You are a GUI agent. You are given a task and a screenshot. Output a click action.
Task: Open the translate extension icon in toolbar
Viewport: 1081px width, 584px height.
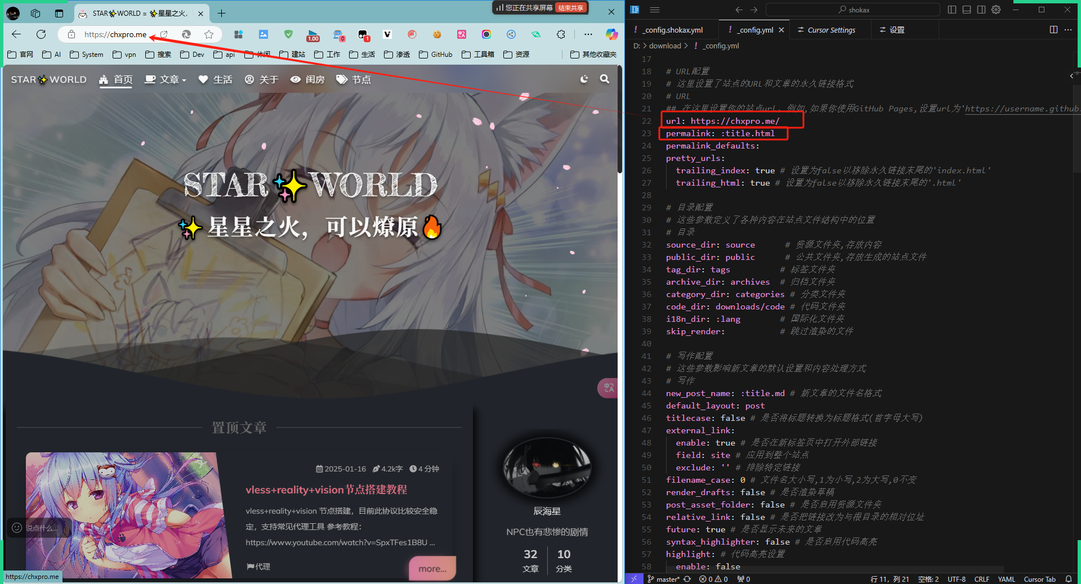click(462, 34)
